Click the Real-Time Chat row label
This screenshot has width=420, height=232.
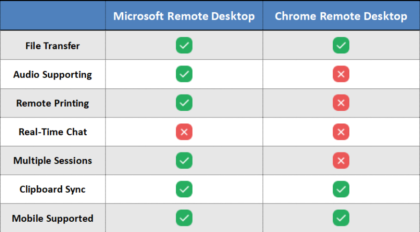(x=52, y=132)
